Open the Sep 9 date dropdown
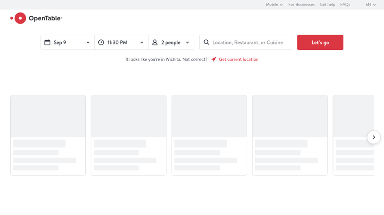Image resolution: width=384 pixels, height=215 pixels. point(68,43)
